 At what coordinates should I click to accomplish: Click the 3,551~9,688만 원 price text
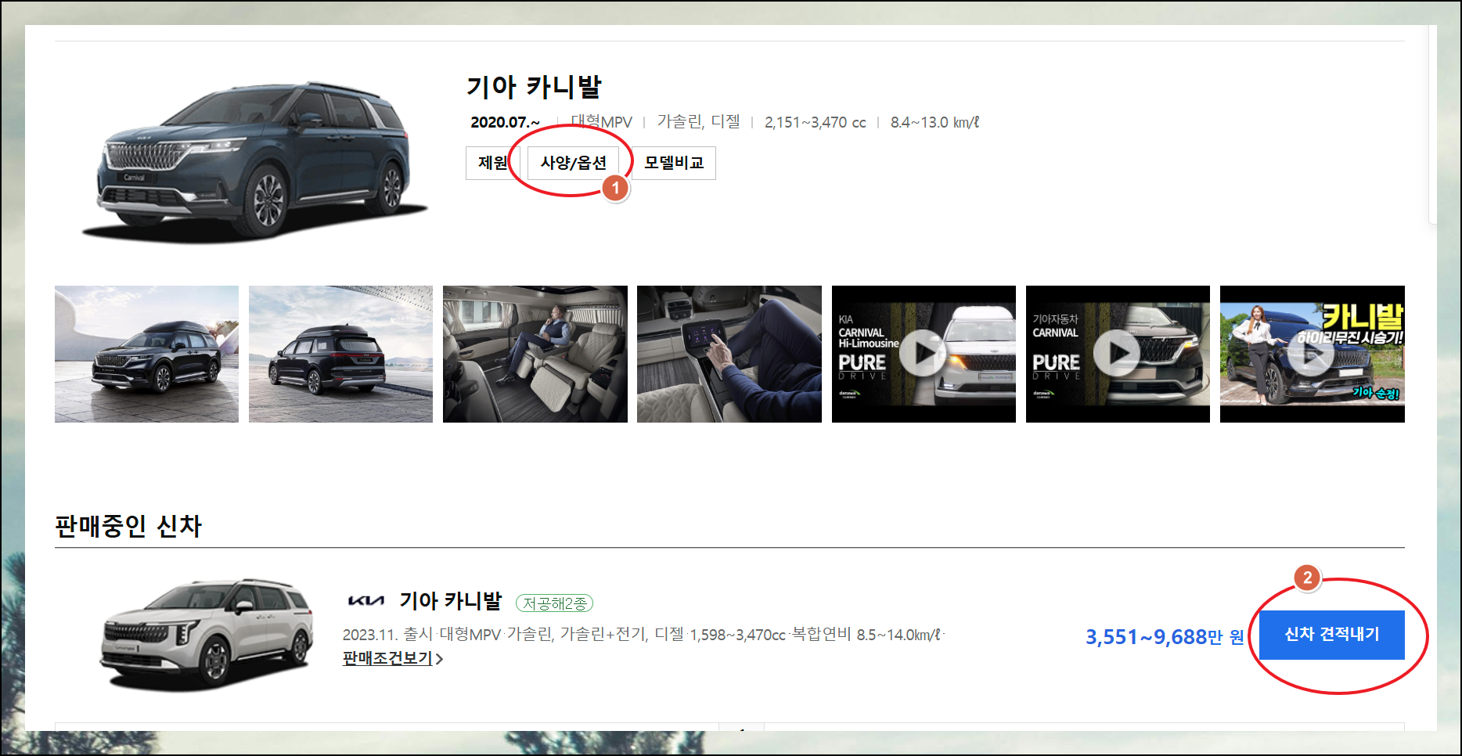1165,637
